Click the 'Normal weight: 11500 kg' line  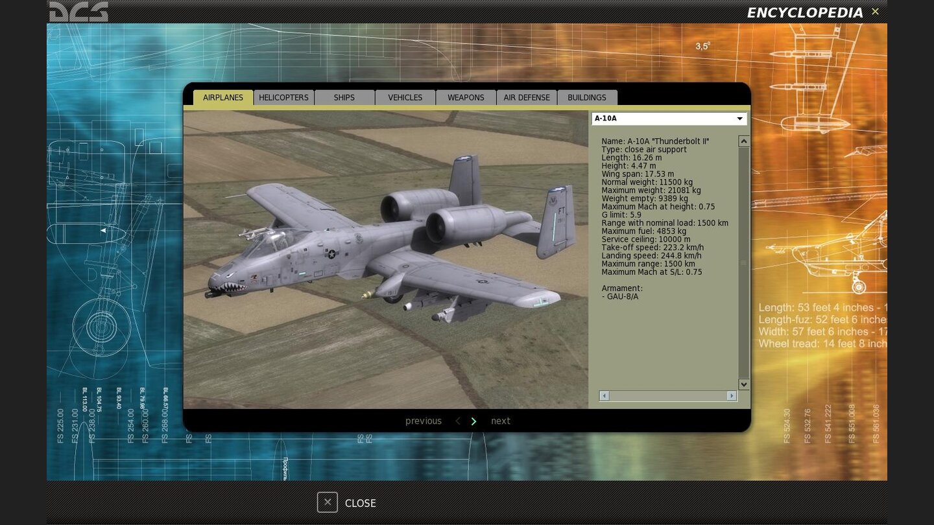point(647,182)
